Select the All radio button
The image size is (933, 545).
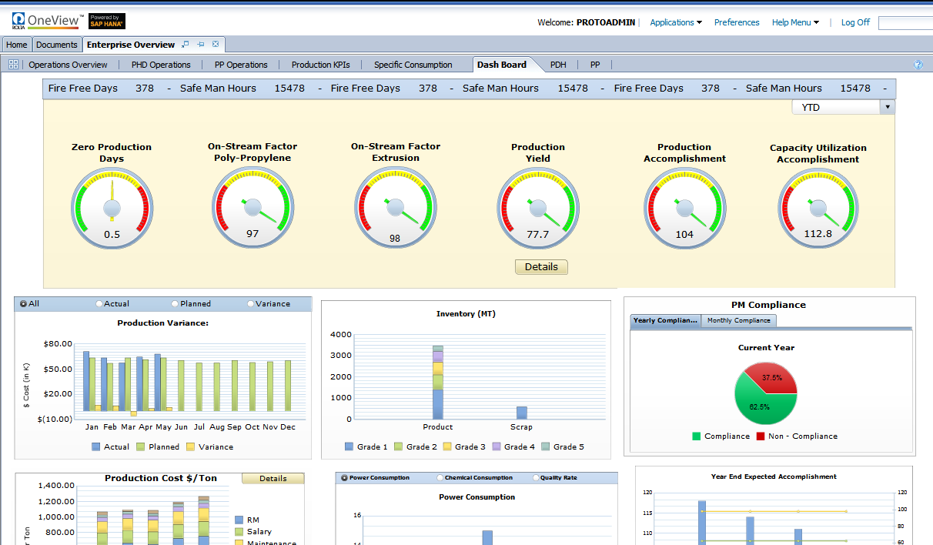[x=24, y=304]
